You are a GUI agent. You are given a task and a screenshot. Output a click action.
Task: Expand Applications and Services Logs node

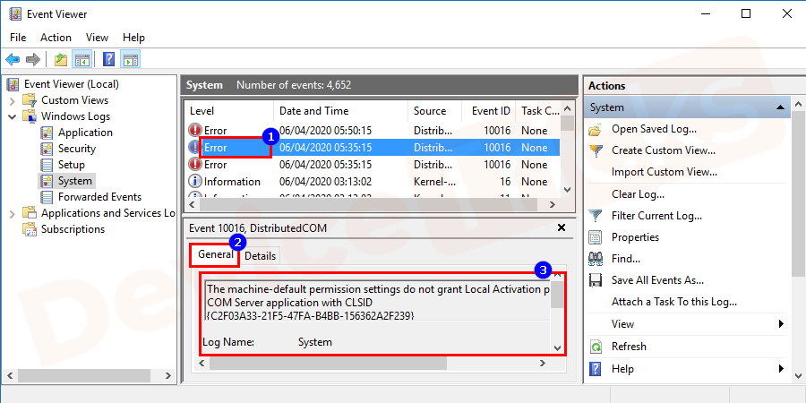tap(13, 214)
